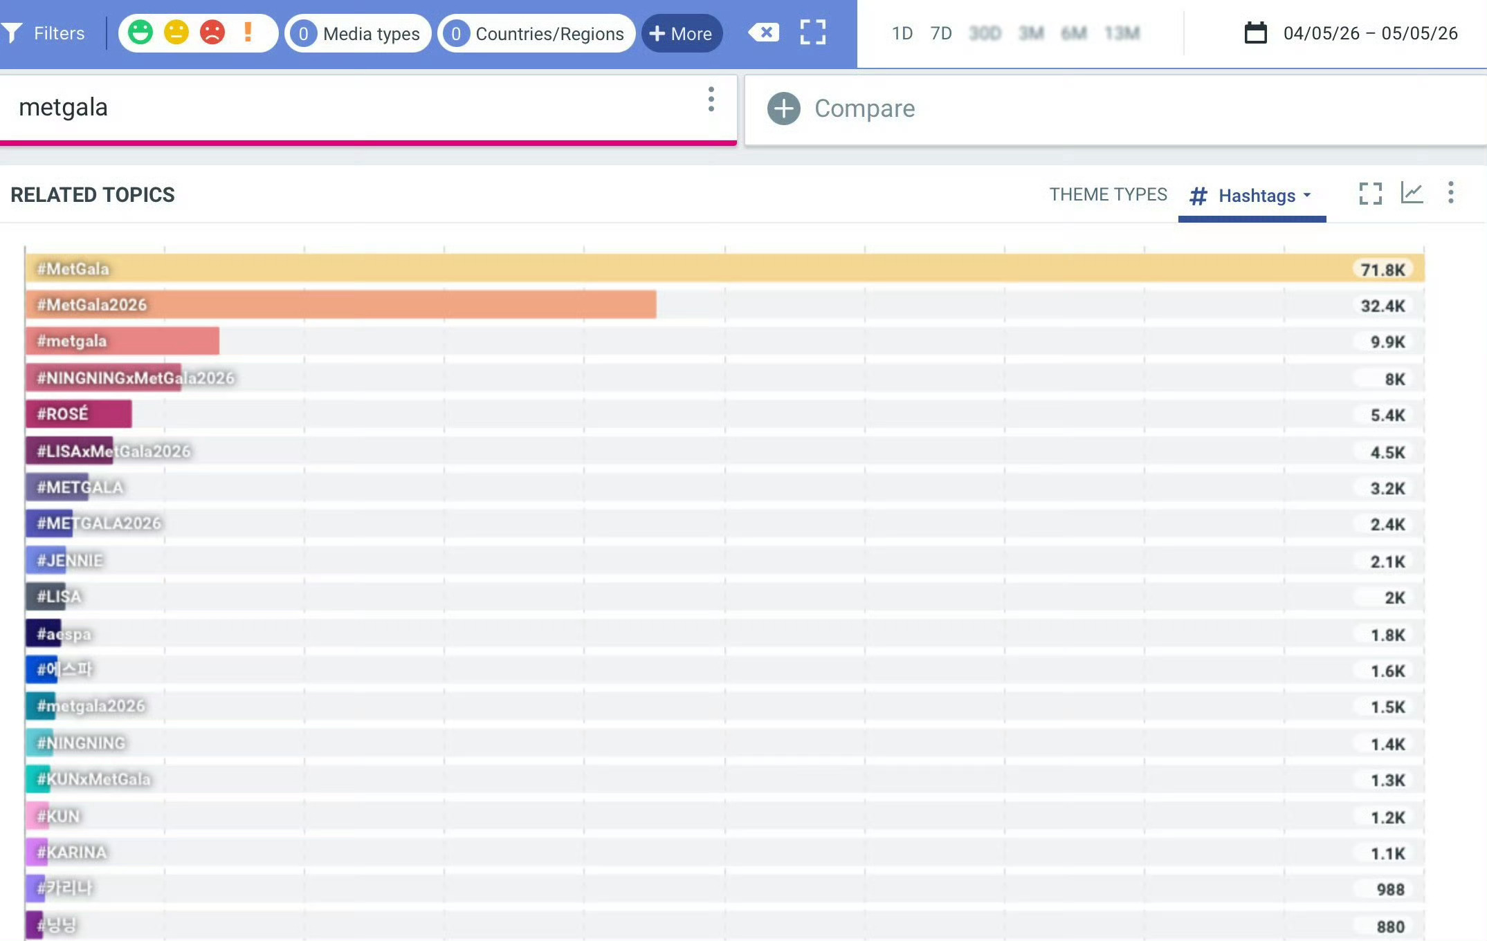This screenshot has height=941, width=1487.
Task: Select the 6M time range
Action: click(x=1074, y=33)
